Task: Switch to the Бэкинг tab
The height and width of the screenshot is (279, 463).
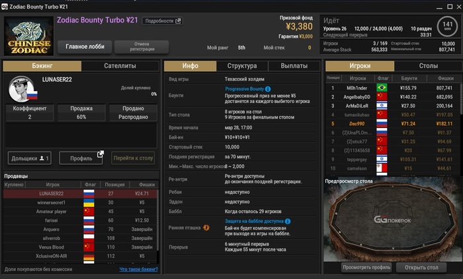Action: pos(42,66)
